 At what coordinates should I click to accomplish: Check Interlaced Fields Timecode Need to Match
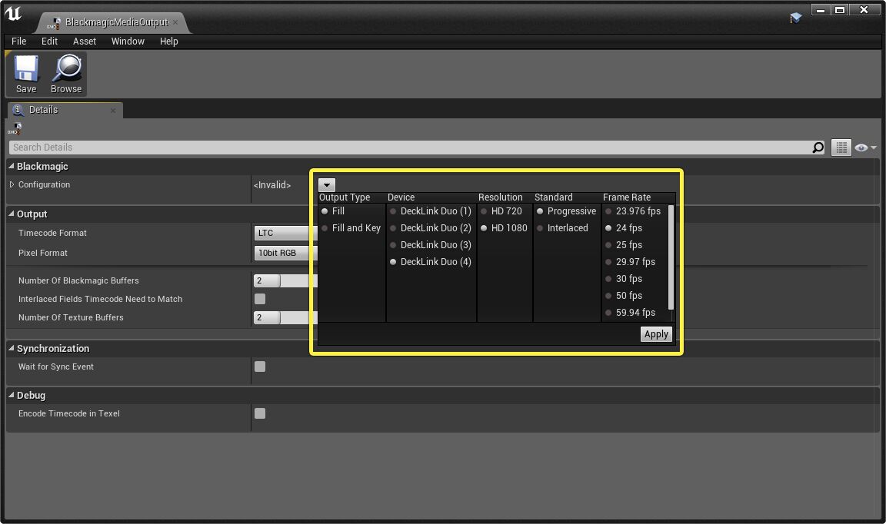260,299
